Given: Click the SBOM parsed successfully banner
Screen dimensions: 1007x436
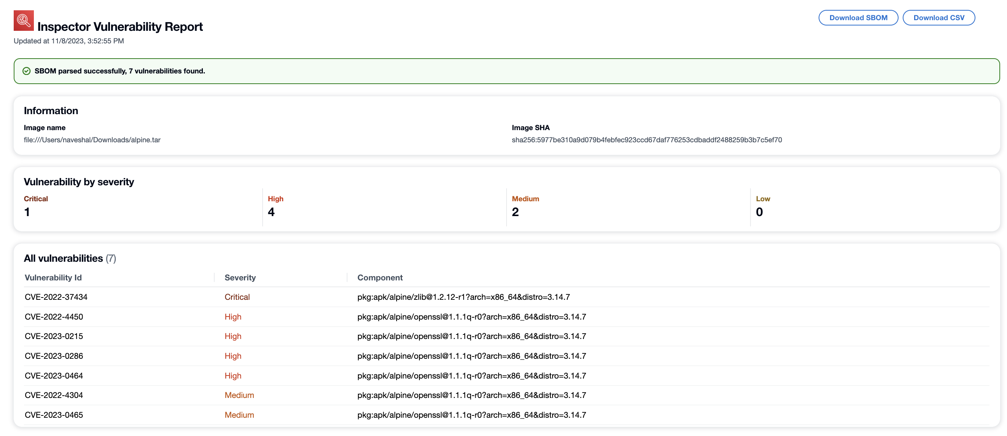Looking at the screenshot, I should pyautogui.click(x=120, y=71).
